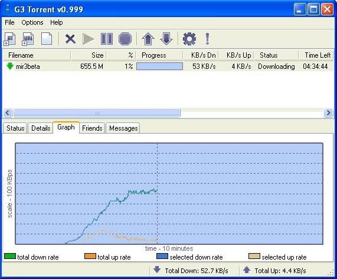Click the 04:34:44 time left cell
Screen dimensions: 337x279
pos(315,67)
